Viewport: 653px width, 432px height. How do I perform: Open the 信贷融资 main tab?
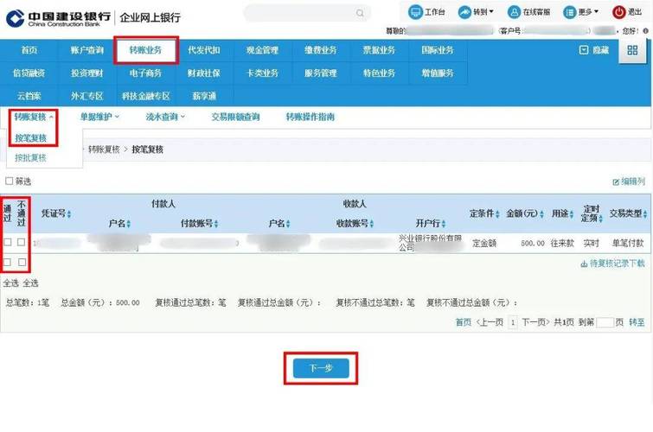(29, 73)
